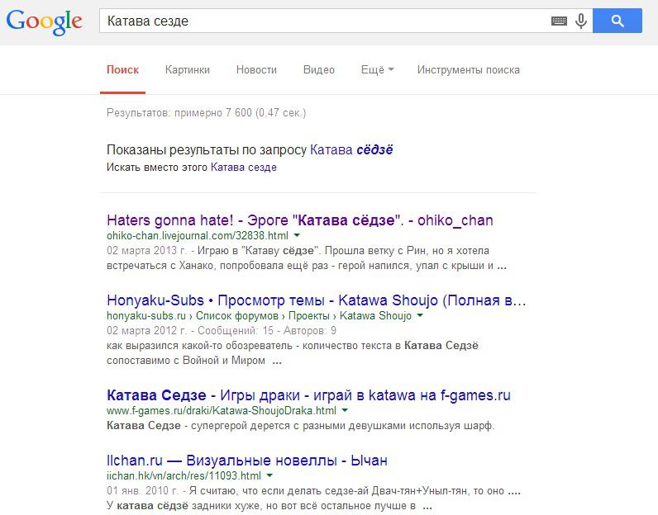Viewport: 658px width, 515px height.
Task: Open Инструменты поиска
Action: 469,69
